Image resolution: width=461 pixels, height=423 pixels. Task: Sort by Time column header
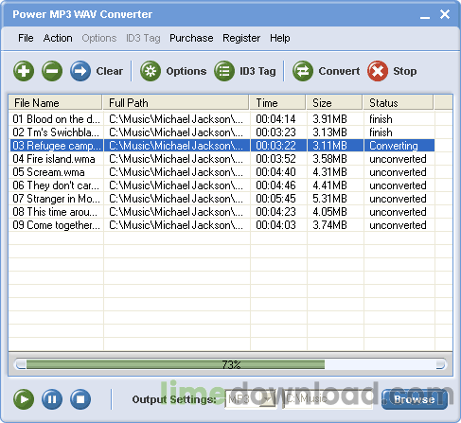pyautogui.click(x=277, y=103)
